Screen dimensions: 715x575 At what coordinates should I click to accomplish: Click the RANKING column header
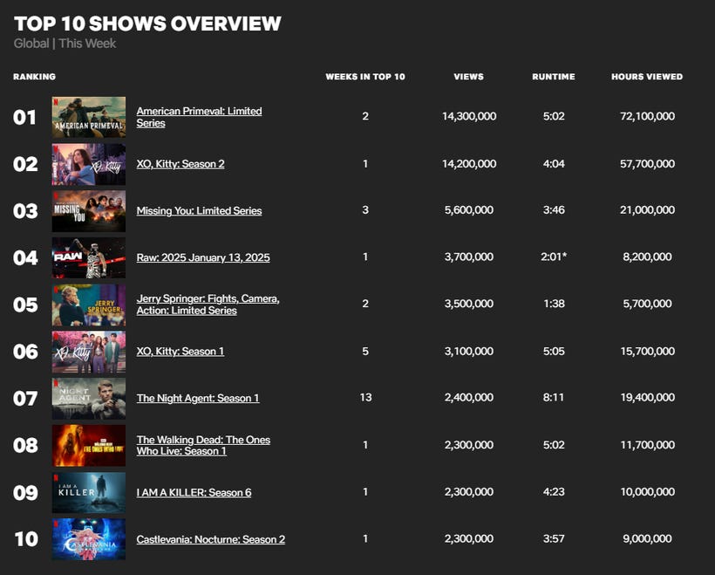(x=35, y=77)
